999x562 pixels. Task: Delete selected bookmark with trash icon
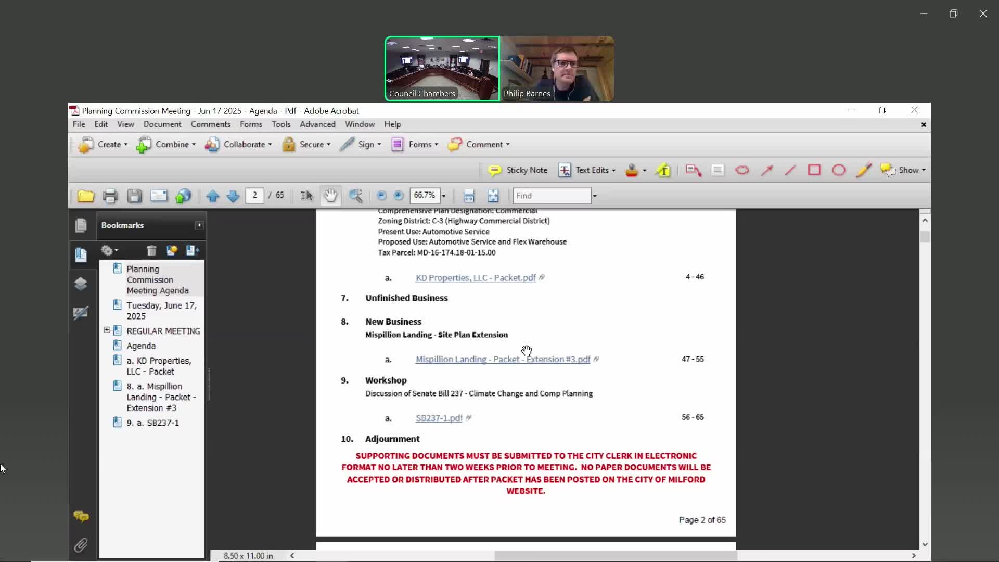[151, 251]
